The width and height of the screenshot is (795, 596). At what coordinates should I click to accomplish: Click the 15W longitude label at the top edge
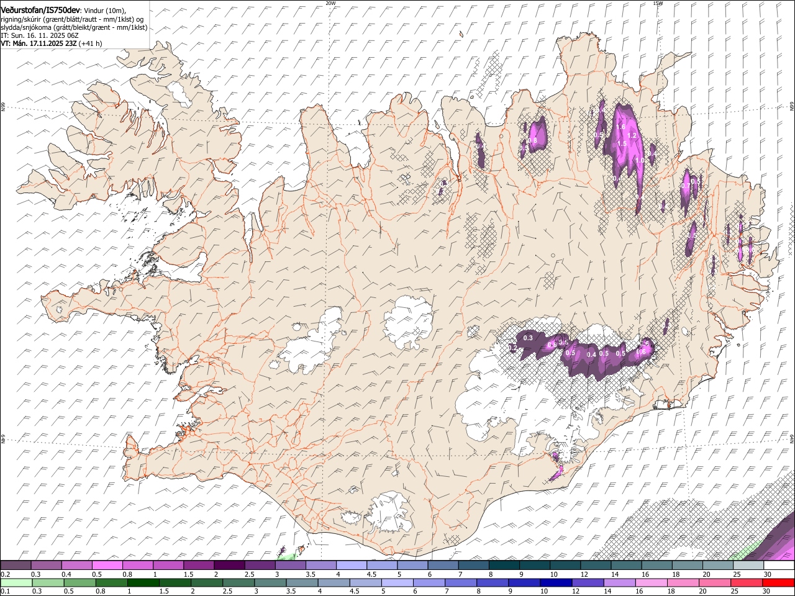658,3
